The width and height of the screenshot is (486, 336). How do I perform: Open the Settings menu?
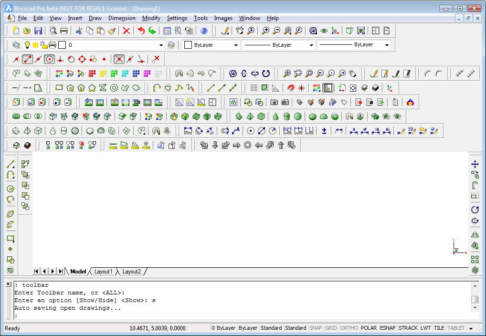point(177,18)
